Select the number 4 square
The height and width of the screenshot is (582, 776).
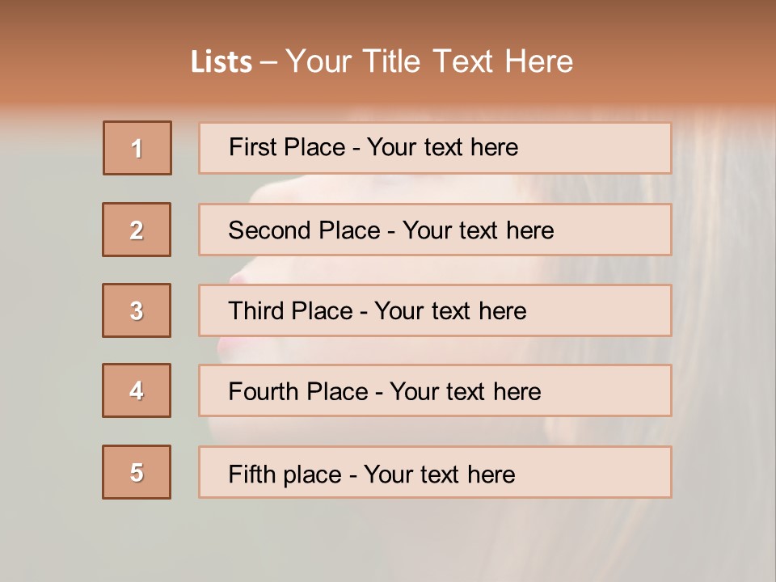(x=137, y=390)
